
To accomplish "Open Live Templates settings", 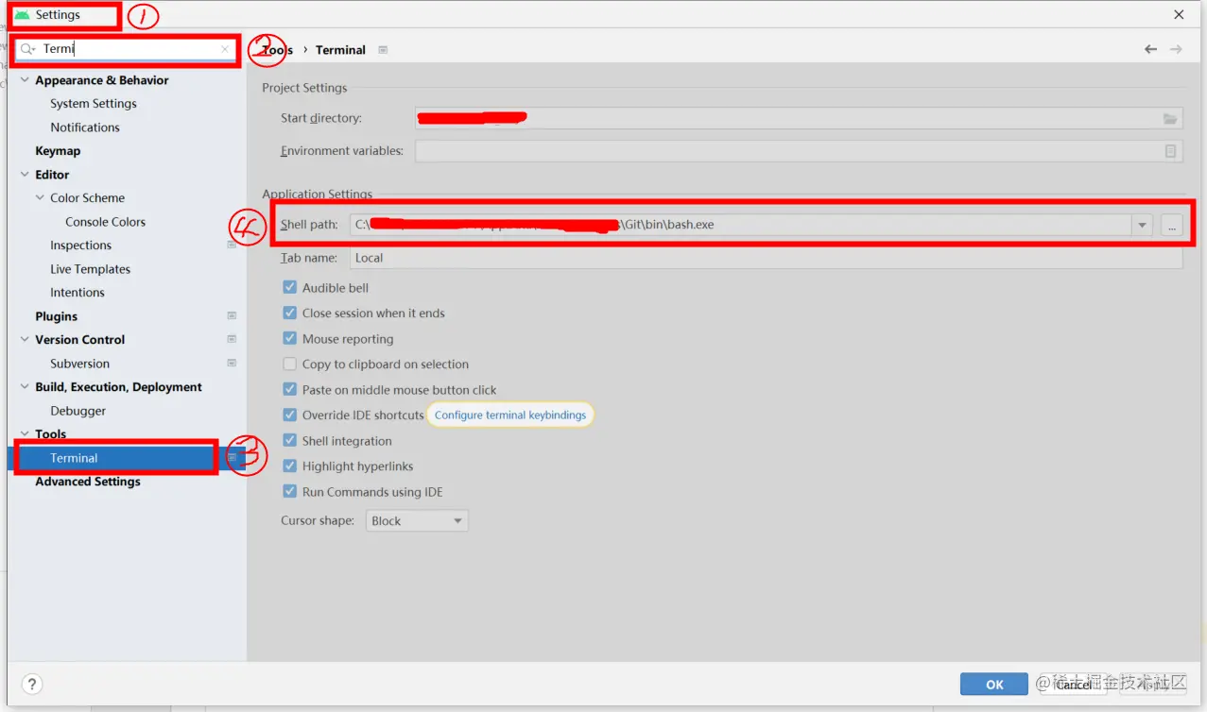I will 90,269.
